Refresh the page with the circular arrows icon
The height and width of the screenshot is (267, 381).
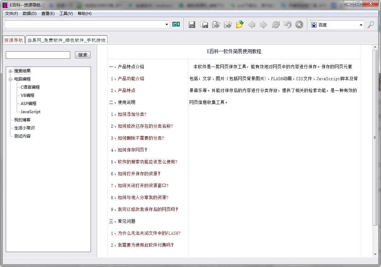pyautogui.click(x=275, y=24)
